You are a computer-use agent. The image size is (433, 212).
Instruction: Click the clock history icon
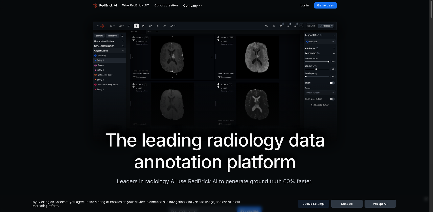tap(302, 26)
